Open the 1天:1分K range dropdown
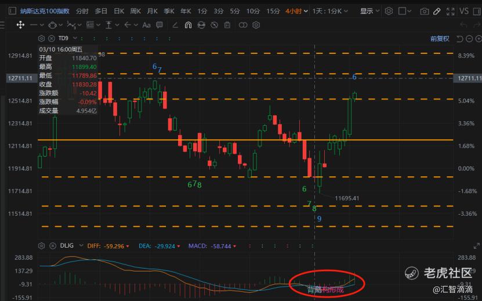Image resolution: width=482 pixels, height=301 pixels. [x=330, y=12]
